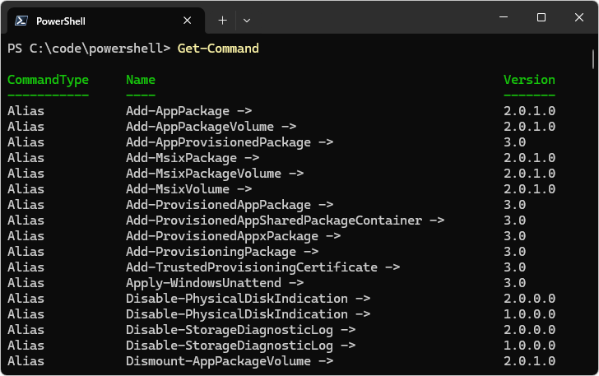Click the PowerShell icon in the tab
The height and width of the screenshot is (376, 599).
pyautogui.click(x=21, y=21)
